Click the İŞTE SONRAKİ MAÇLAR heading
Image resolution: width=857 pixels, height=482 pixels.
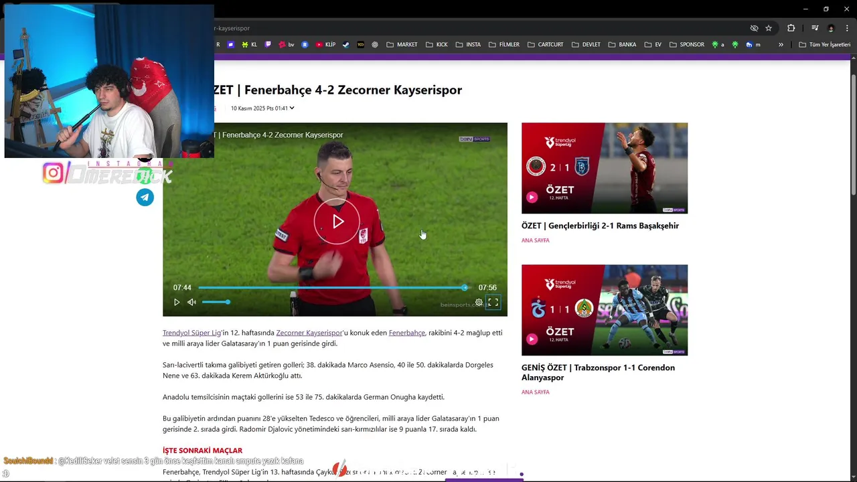coord(202,451)
